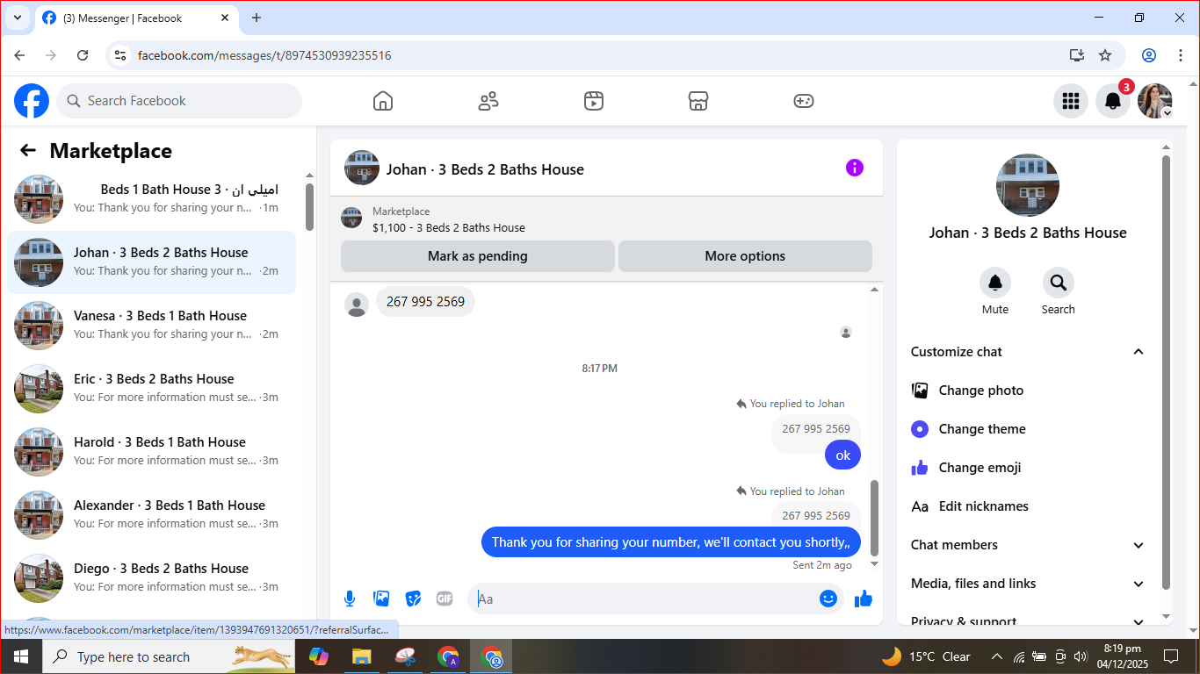Screen dimensions: 1200x674
Task: Click the Facebook logo
Action: 32,101
